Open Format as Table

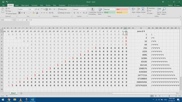tap(100, 11)
